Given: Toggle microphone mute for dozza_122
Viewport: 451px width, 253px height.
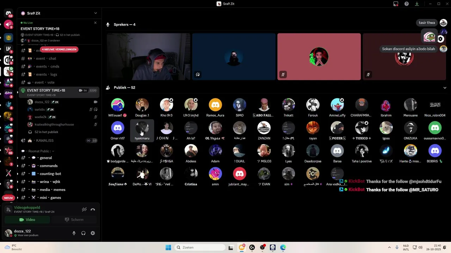Looking at the screenshot, I should tap(74, 233).
